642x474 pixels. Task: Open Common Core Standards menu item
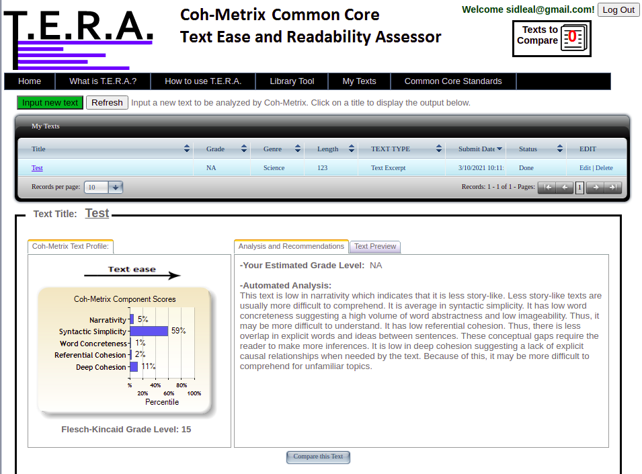[452, 81]
